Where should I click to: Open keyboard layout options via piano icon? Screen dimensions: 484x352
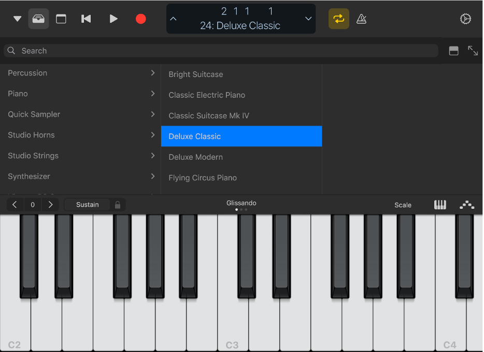(440, 205)
